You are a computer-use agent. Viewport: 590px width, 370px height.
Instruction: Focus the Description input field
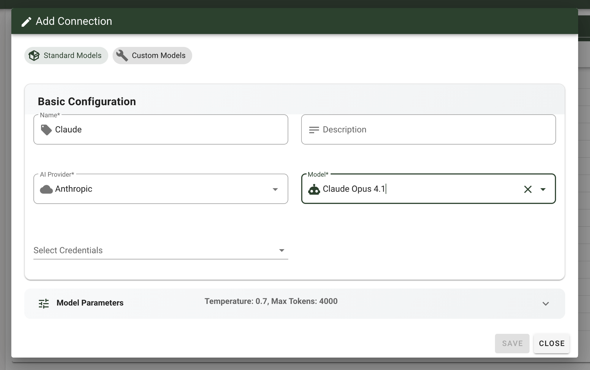coord(428,130)
